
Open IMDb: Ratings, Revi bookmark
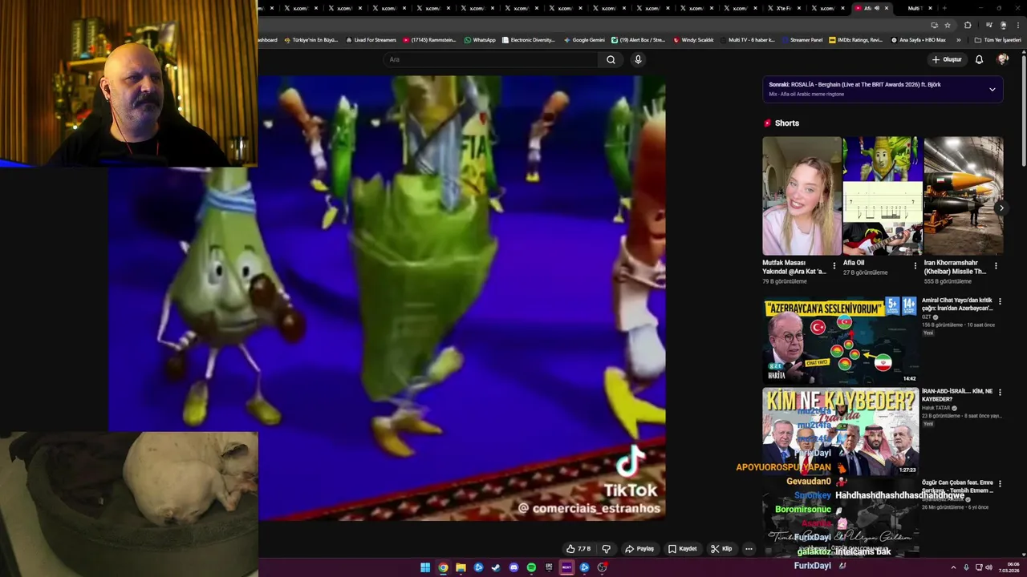855,40
